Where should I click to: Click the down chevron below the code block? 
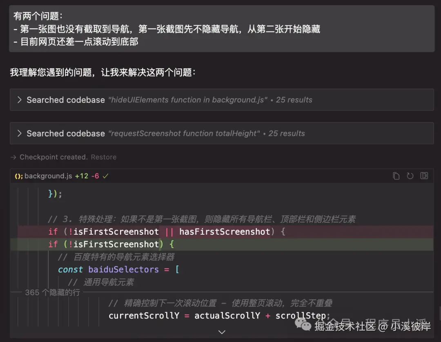tap(221, 332)
